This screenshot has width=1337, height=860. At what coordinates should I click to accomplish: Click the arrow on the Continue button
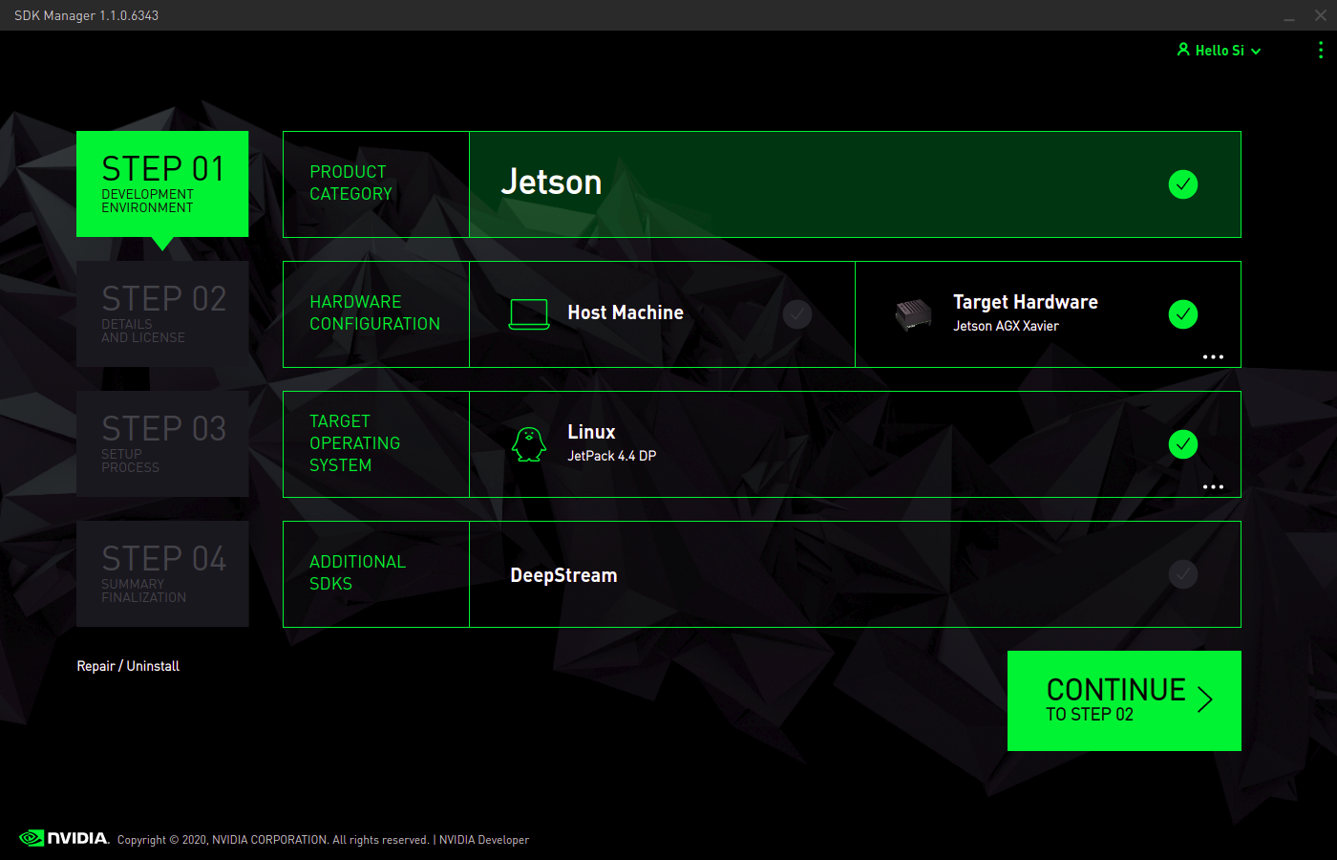tap(1205, 699)
